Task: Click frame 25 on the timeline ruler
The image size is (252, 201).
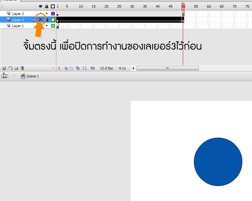Action: pyautogui.click(x=119, y=7)
